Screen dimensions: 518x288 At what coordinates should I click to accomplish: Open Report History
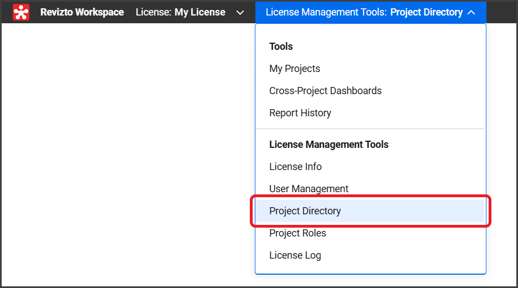(300, 113)
